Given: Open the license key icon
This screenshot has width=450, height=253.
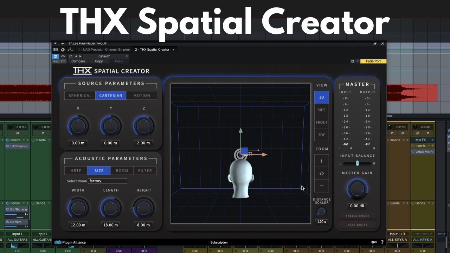Looking at the screenshot, I should [374, 242].
